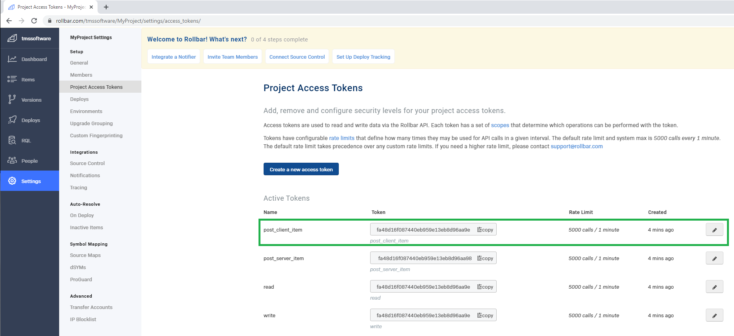The height and width of the screenshot is (336, 734).
Task: Copy the write access token
Action: tap(485, 316)
